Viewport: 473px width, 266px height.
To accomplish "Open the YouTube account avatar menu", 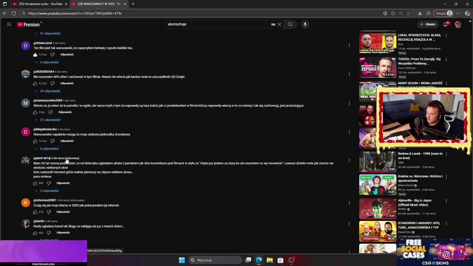I will 458,24.
